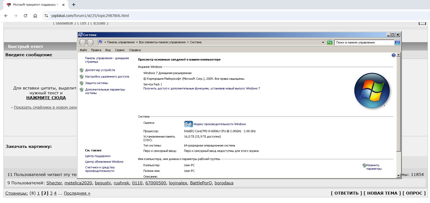Open the Правка menu
Viewport: 430px width, 203px height.
tap(96, 50)
